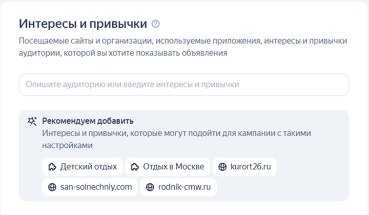This screenshot has height=215, width=369.
Task: Focus the audience description input field
Action: [184, 85]
